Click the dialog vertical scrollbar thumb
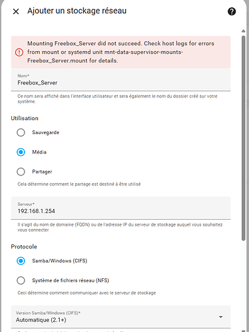 click(x=244, y=138)
